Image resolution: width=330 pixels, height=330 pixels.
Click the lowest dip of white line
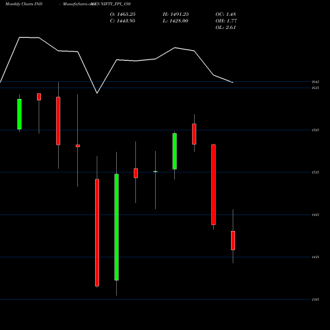[97, 93]
